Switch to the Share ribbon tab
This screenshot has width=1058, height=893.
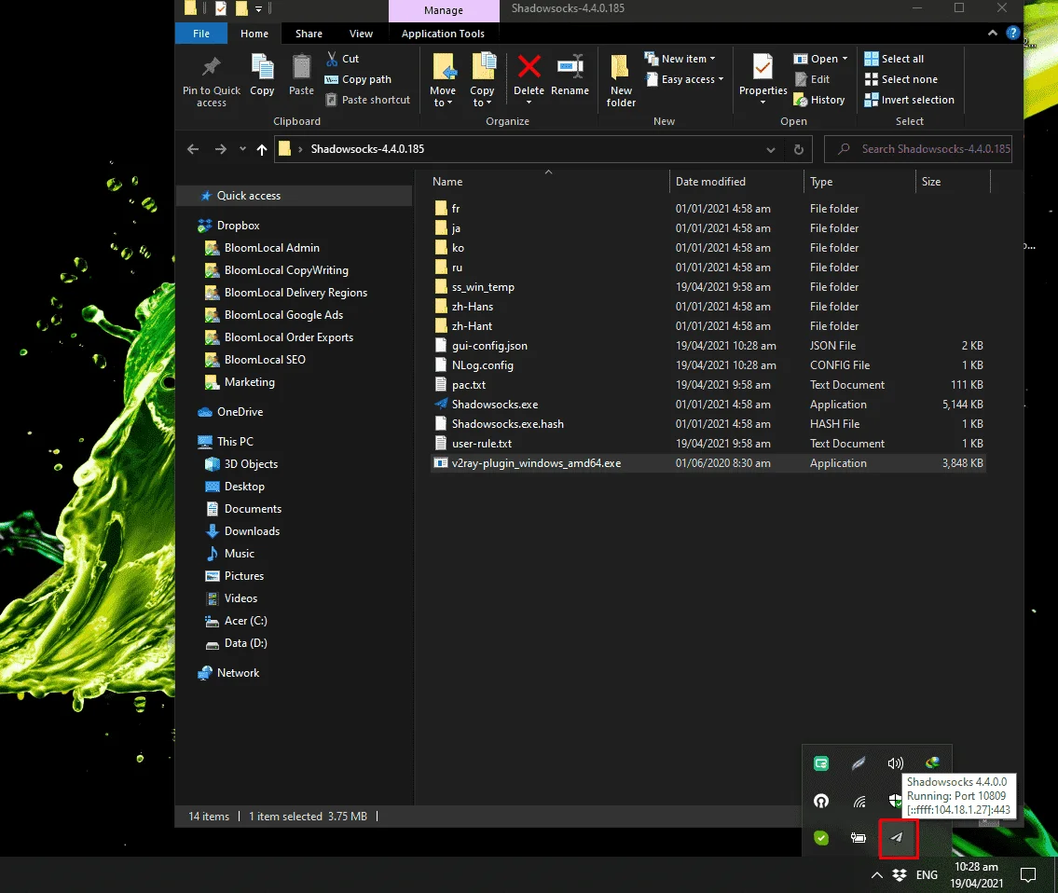pyautogui.click(x=309, y=33)
